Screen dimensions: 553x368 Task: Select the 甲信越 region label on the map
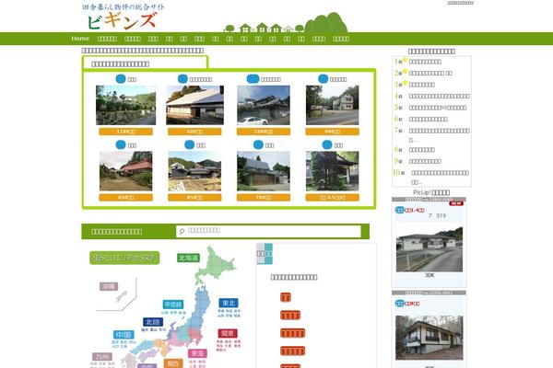pyautogui.click(x=173, y=305)
